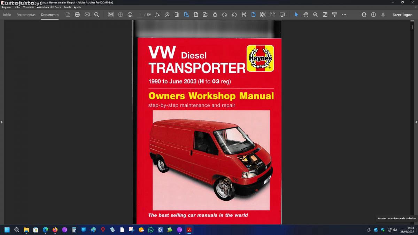418x235 pixels.
Task: Expand the right tools pane arrow
Action: [x=416, y=122]
